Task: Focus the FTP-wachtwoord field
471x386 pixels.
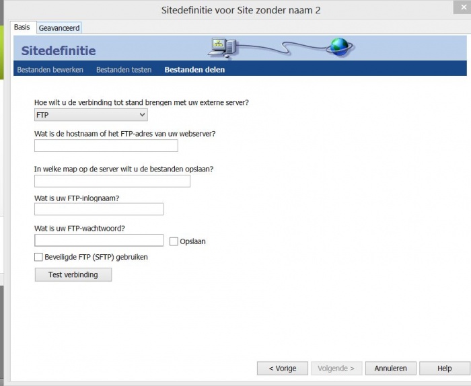Action: 99,241
